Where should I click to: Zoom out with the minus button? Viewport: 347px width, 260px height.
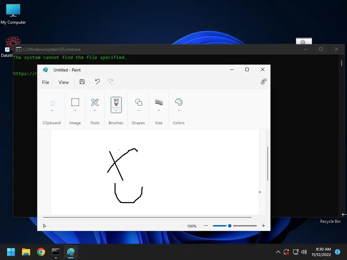click(206, 226)
